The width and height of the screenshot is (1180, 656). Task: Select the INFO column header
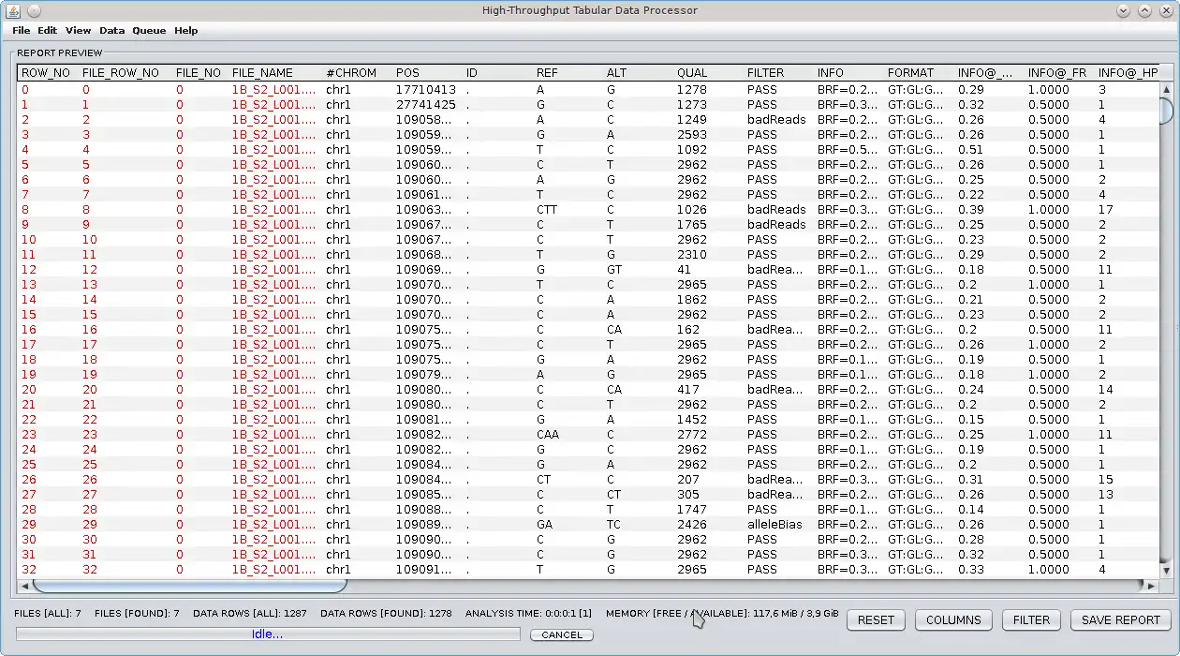click(x=848, y=73)
